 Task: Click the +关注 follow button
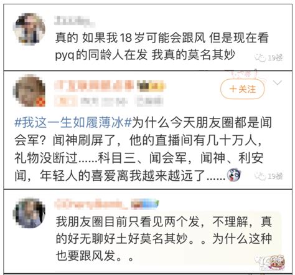[x=242, y=89]
